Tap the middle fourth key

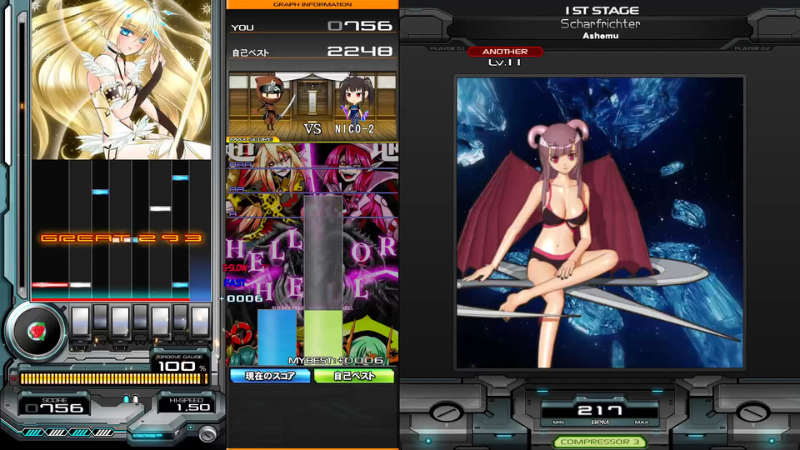(140, 317)
